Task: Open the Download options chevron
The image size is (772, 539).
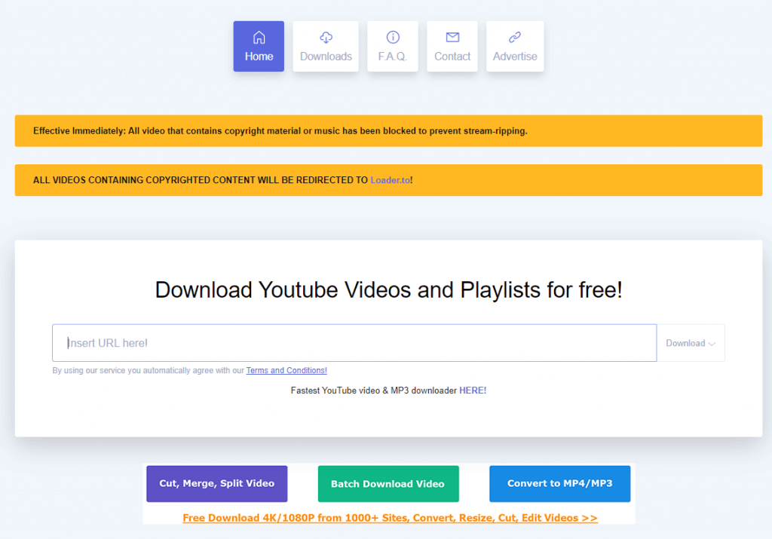Action: 712,343
